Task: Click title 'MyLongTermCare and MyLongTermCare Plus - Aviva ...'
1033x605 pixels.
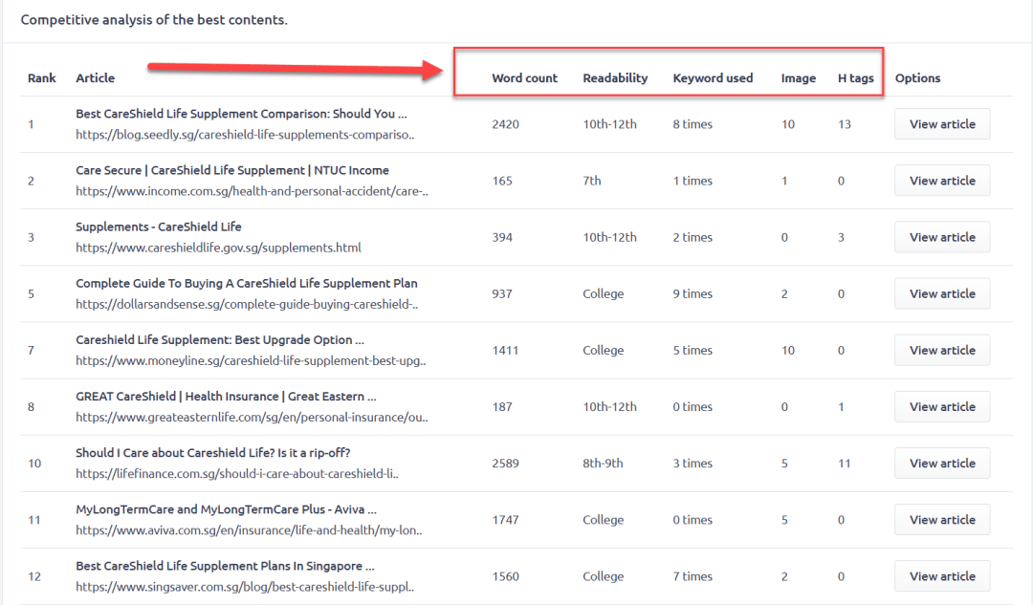Action: (226, 509)
